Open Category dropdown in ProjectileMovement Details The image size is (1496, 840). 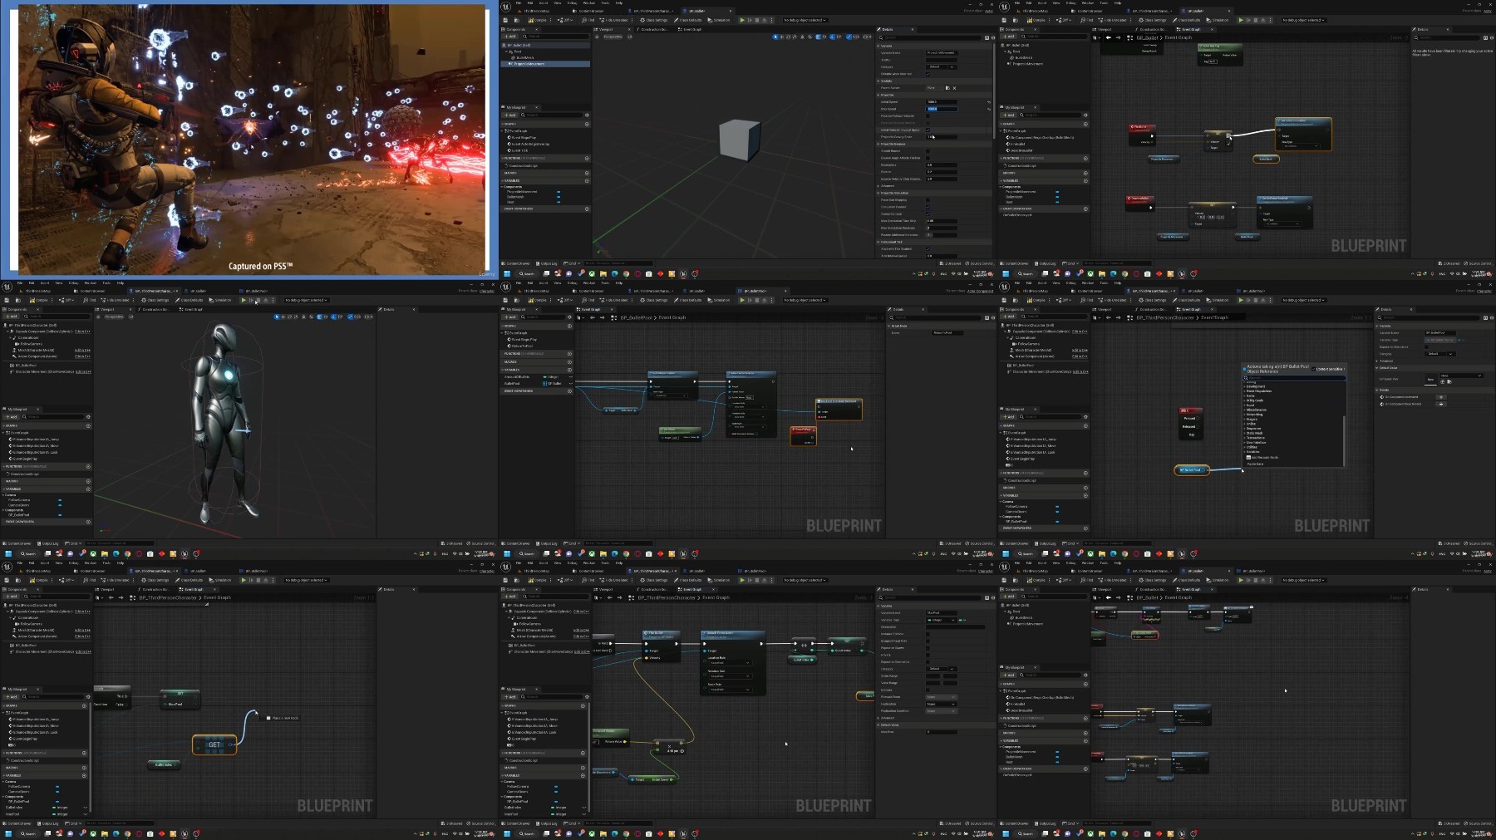[942, 66]
